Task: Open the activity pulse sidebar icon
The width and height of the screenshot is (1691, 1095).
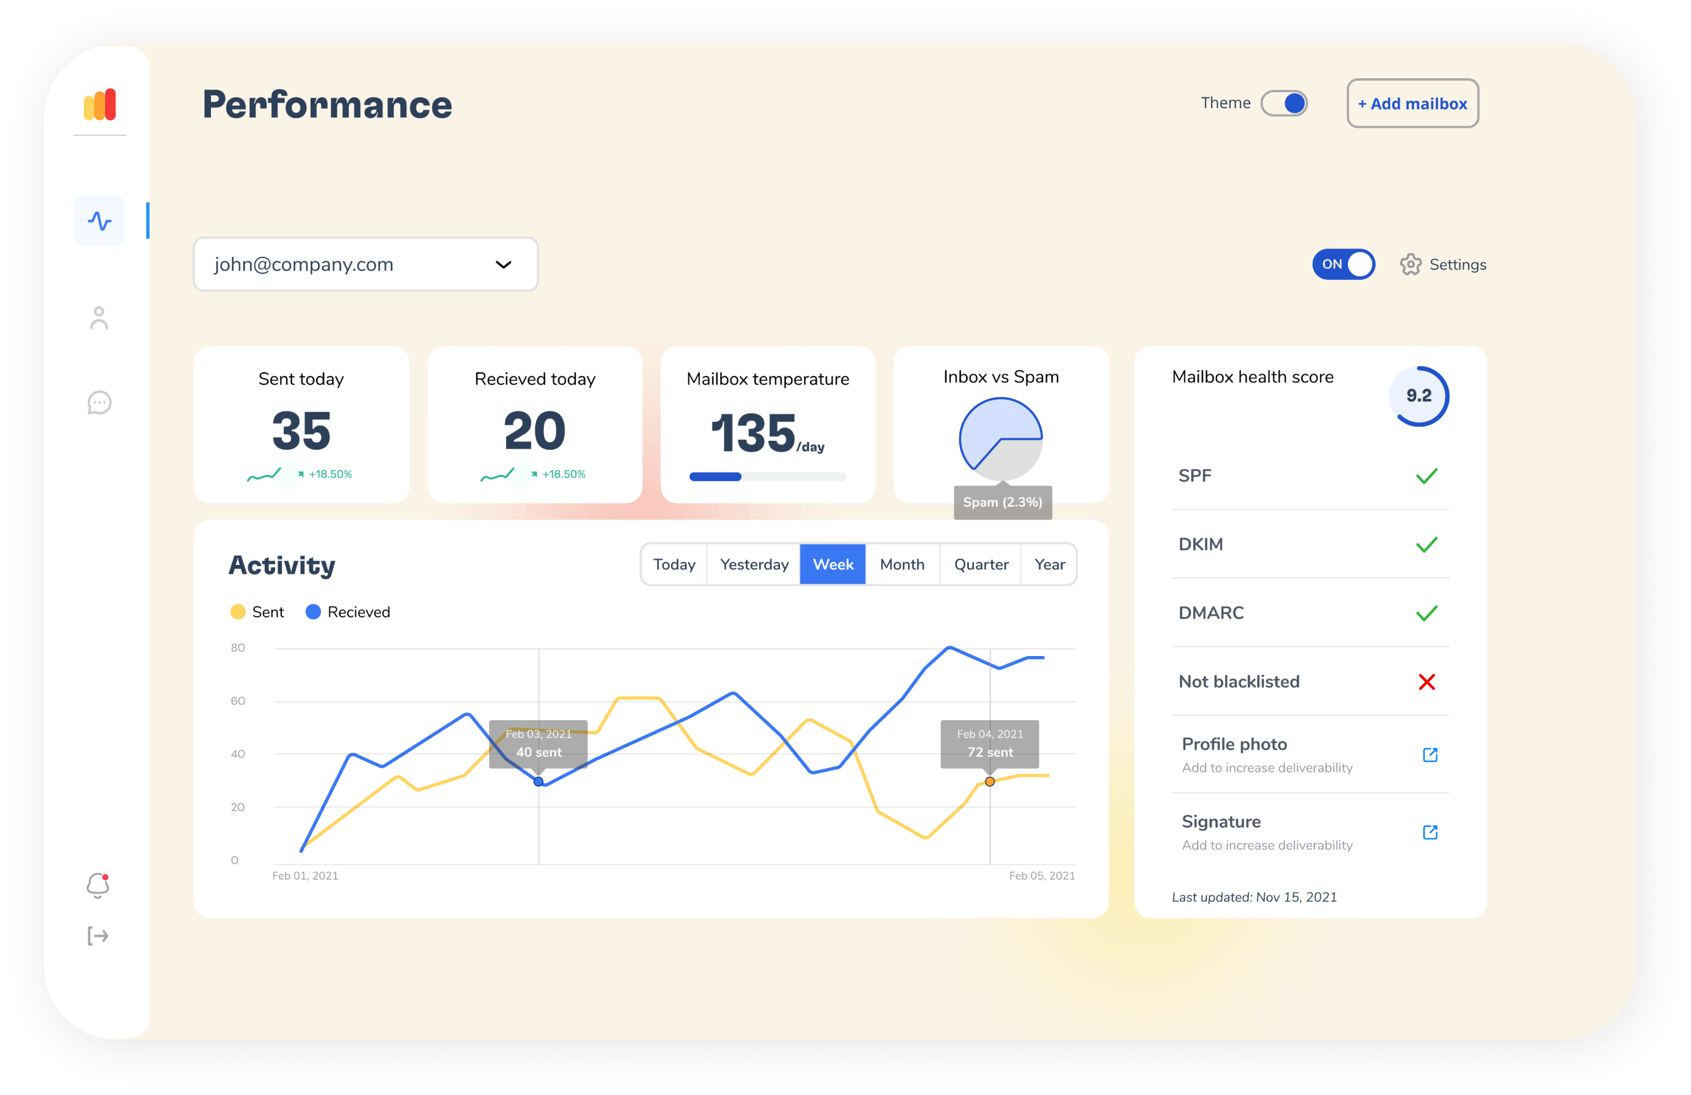Action: pos(100,221)
